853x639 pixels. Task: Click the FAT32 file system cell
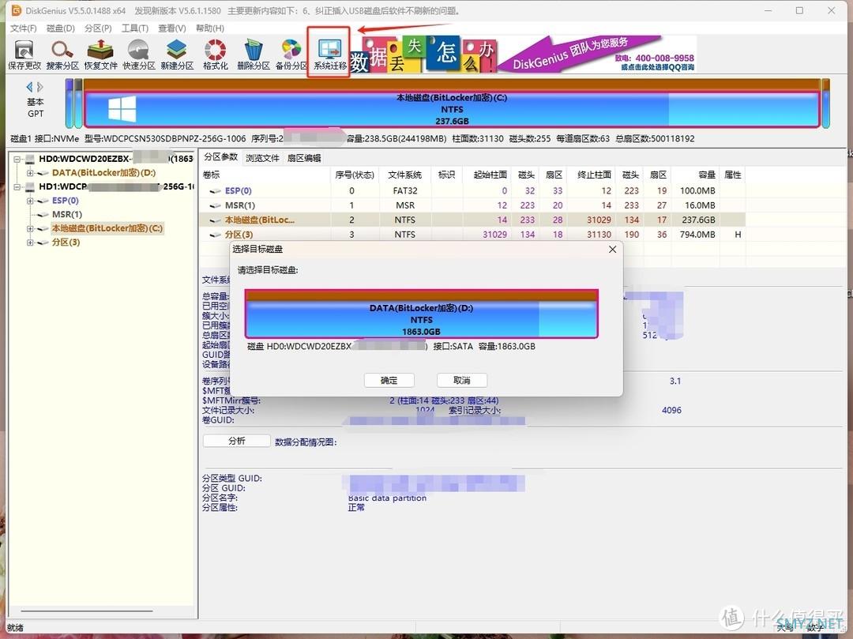point(404,191)
